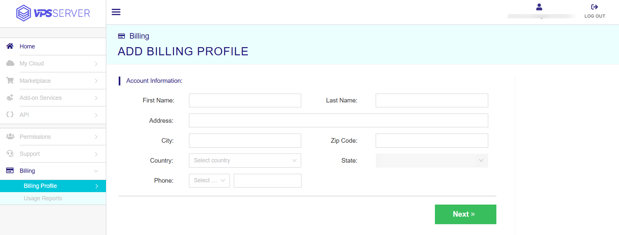The height and width of the screenshot is (235, 619).
Task: Go to Home menu item
Action: coord(53,46)
